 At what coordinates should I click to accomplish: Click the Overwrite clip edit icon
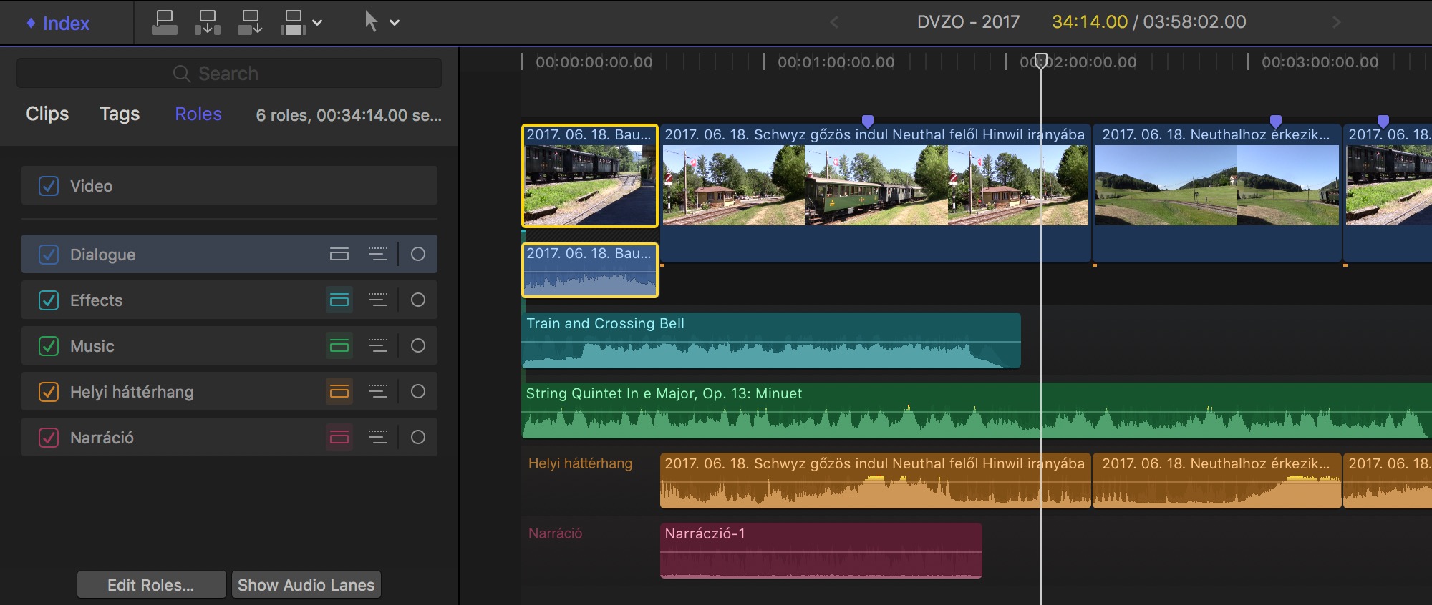[293, 22]
